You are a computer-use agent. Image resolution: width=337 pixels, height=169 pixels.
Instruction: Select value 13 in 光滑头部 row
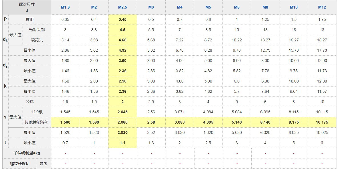[265, 30]
